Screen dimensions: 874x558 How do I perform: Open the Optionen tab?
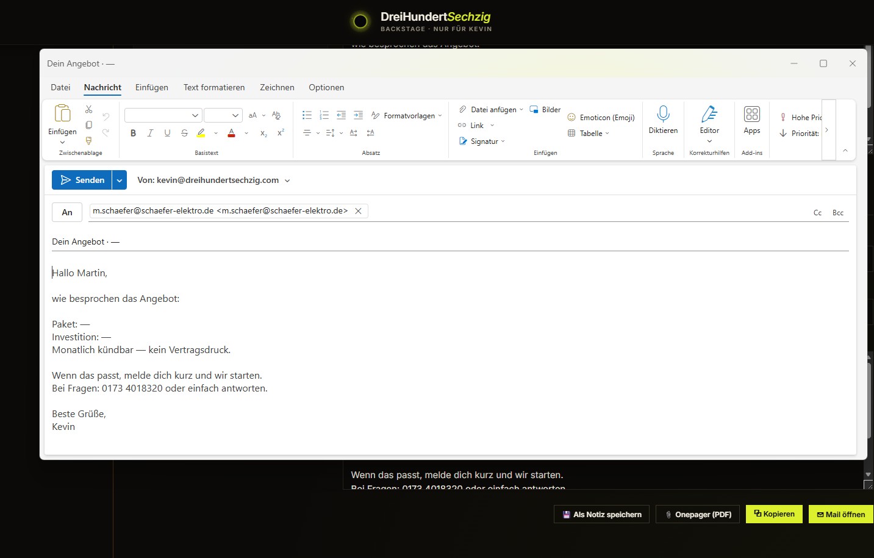(326, 87)
